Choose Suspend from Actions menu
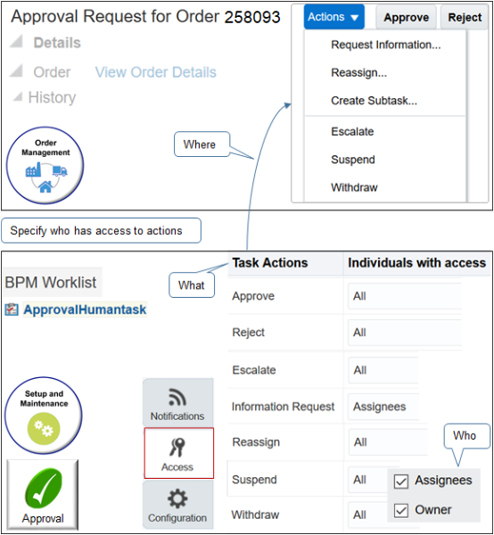494x535 pixels. pyautogui.click(x=353, y=160)
